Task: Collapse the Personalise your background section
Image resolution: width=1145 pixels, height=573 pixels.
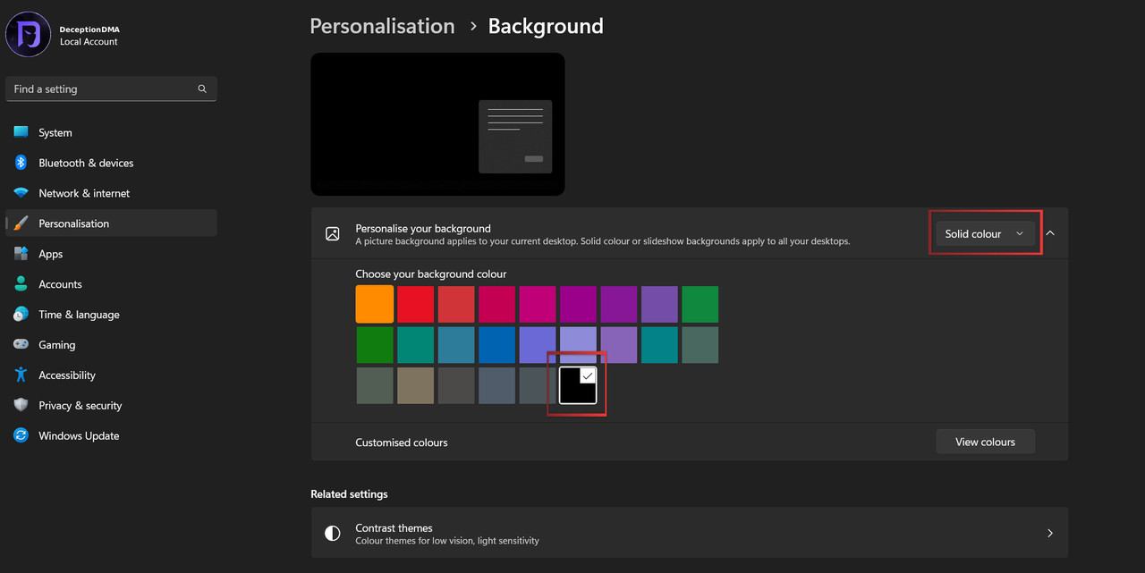Action: (1050, 233)
